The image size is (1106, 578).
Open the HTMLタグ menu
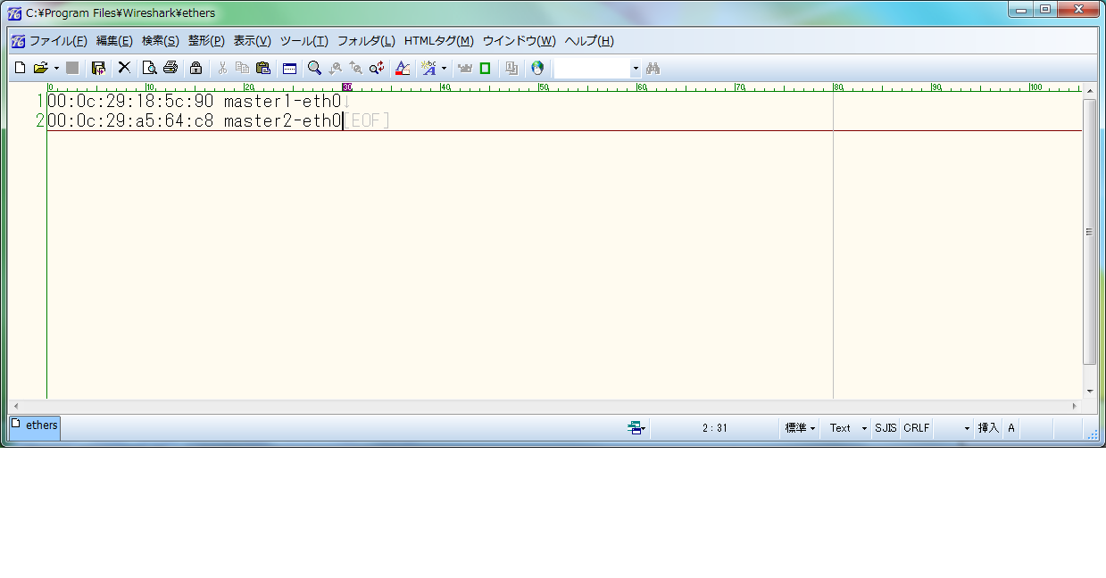click(x=440, y=40)
